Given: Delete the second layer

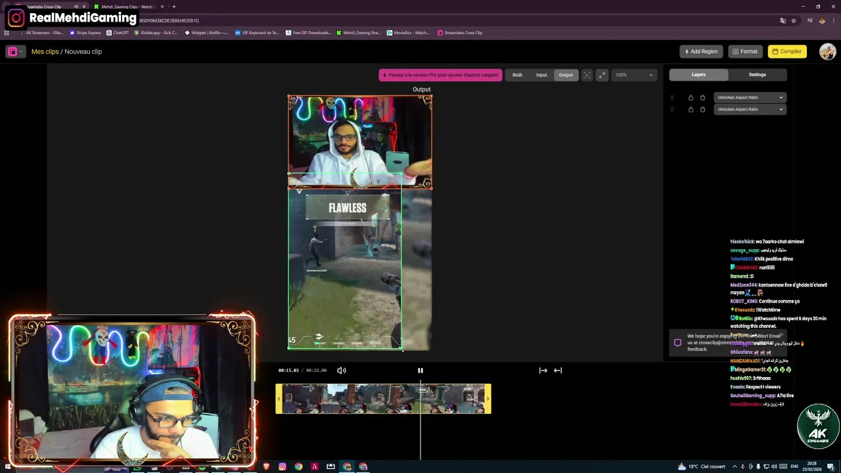Looking at the screenshot, I should coord(702,109).
